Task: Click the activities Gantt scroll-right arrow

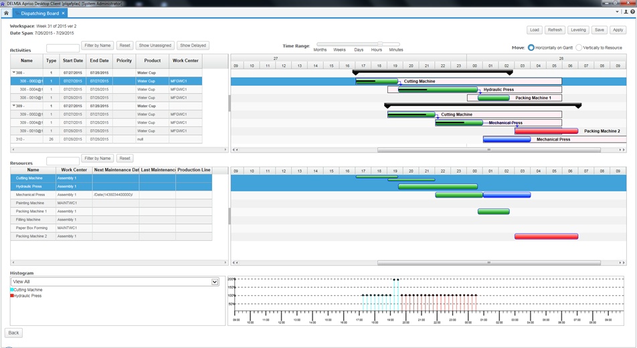Action: tap(624, 150)
